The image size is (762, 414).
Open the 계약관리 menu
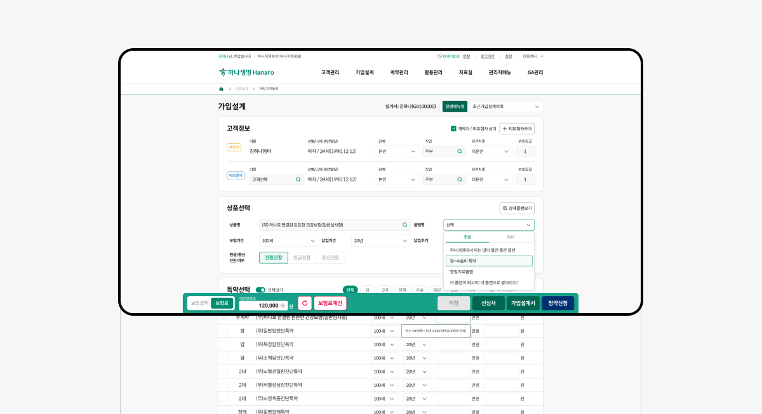(399, 72)
